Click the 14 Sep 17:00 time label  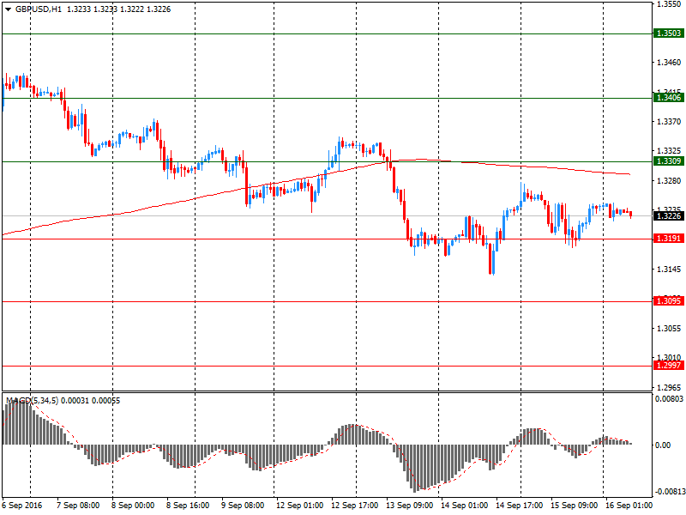pos(519,506)
